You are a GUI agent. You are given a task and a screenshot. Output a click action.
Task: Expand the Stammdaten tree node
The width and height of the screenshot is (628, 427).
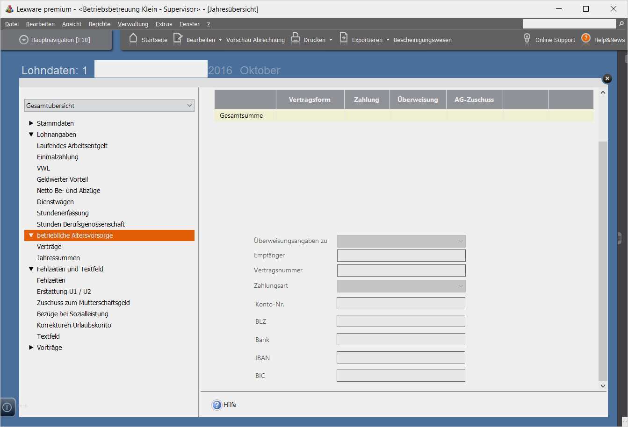coord(31,123)
